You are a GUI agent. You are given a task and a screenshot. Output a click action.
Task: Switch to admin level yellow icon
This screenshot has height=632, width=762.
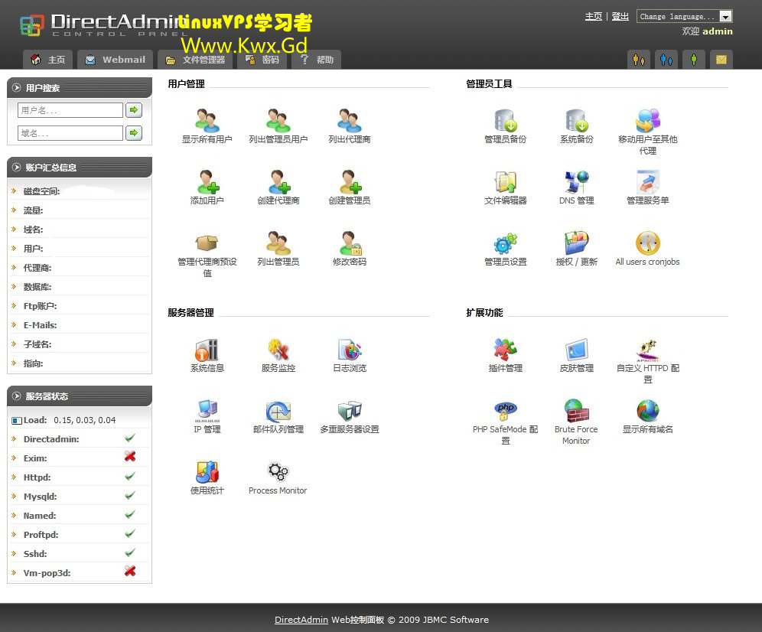tap(639, 60)
